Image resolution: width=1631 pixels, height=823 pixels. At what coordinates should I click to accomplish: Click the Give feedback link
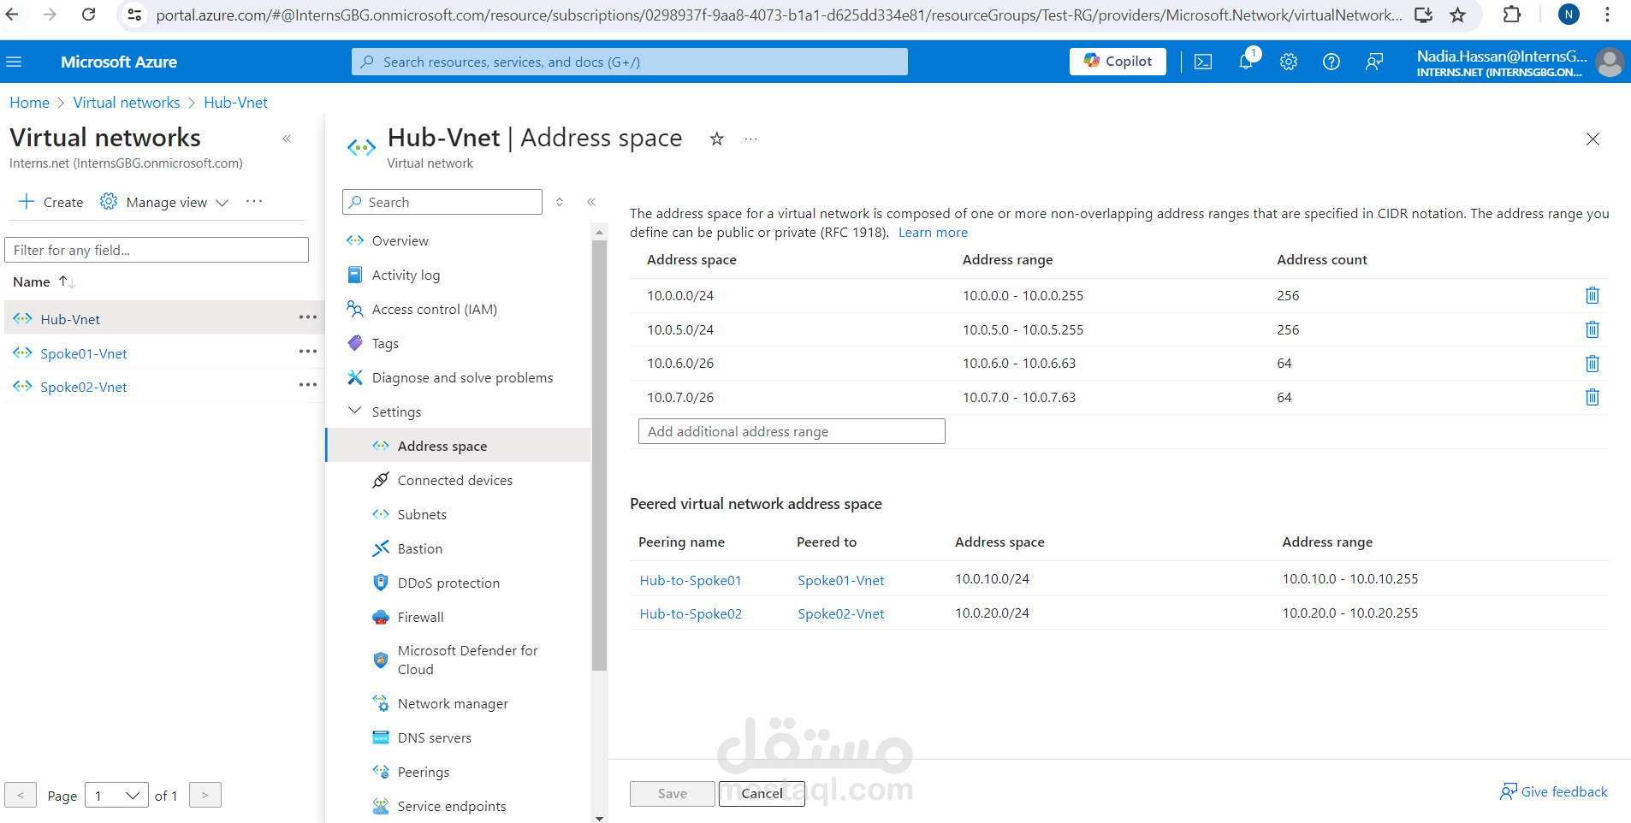[x=1554, y=791]
